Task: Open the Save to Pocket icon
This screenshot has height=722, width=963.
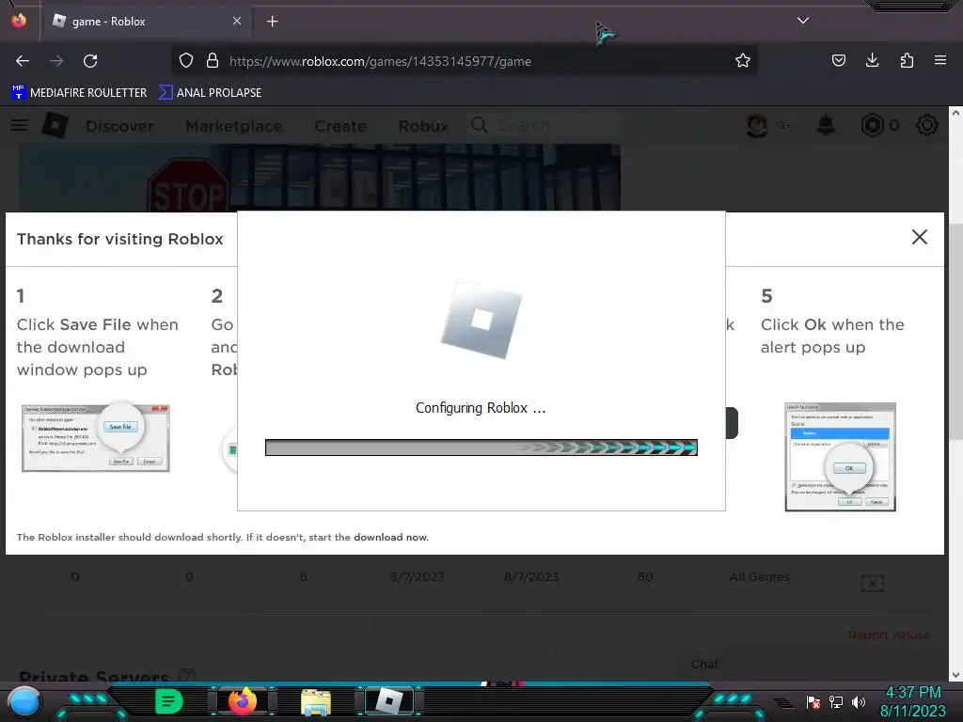Action: tap(838, 60)
